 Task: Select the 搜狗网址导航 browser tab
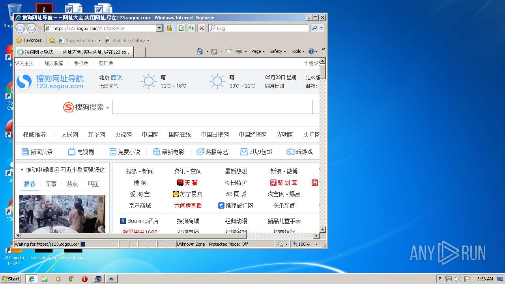coord(74,52)
